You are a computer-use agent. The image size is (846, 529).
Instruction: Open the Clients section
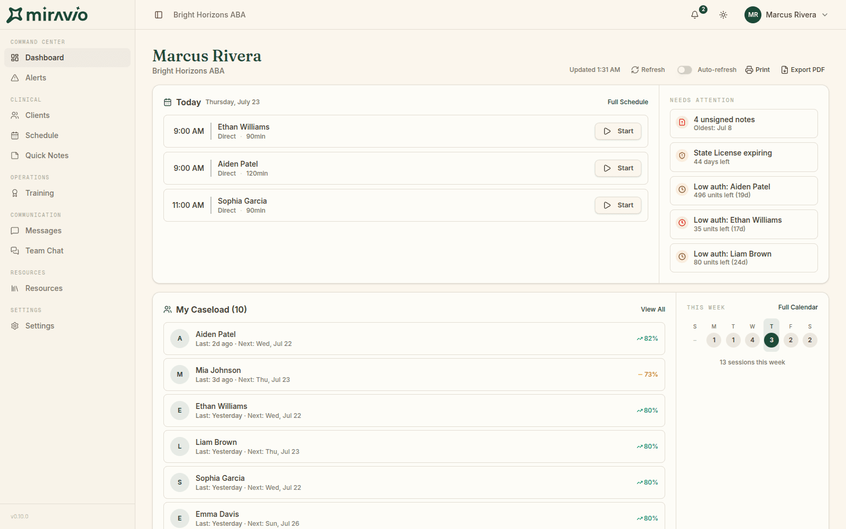(x=67, y=115)
